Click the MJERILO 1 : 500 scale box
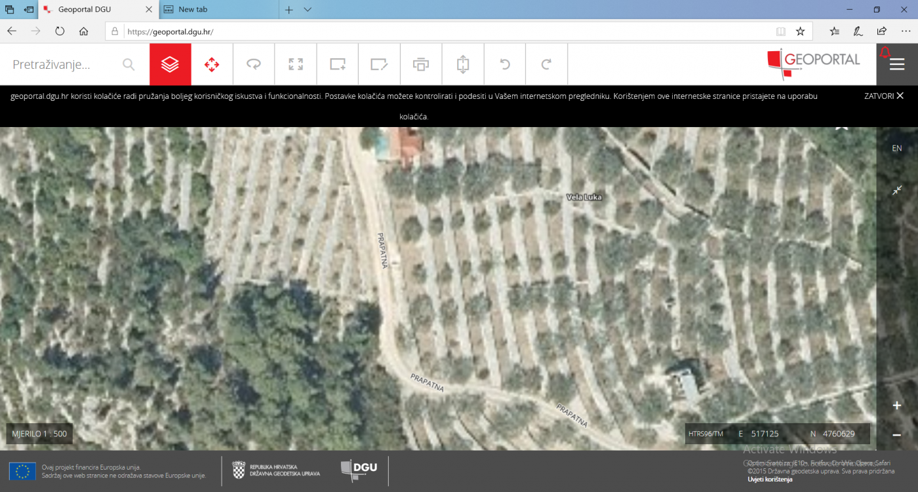Screen dimensions: 918x492 [x=39, y=434]
